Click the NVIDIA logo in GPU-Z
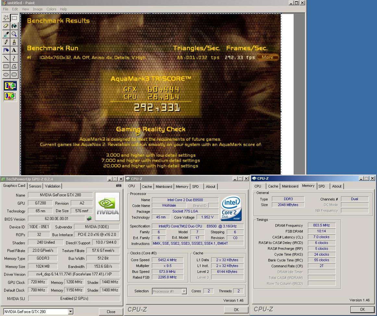The width and height of the screenshot is (377, 316). click(x=107, y=206)
